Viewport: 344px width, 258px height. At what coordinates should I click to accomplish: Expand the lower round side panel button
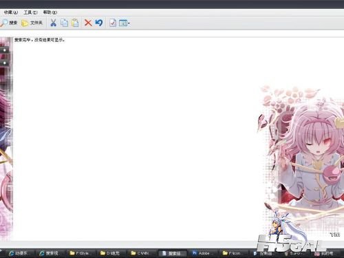click(x=4, y=63)
